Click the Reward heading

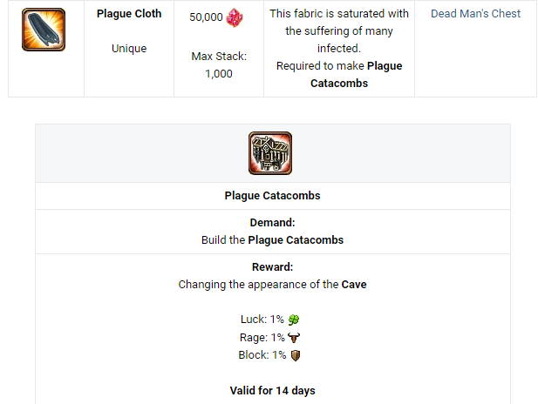[x=272, y=267]
